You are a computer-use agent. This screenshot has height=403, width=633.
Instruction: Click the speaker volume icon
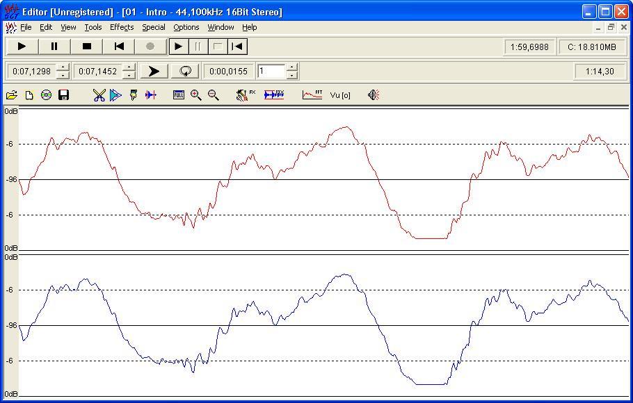point(374,95)
